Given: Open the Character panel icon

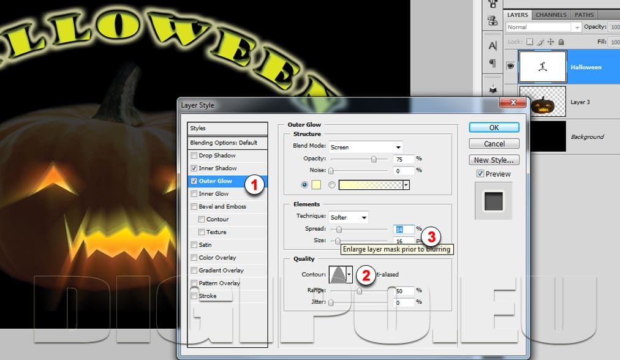Looking at the screenshot, I should (492, 45).
